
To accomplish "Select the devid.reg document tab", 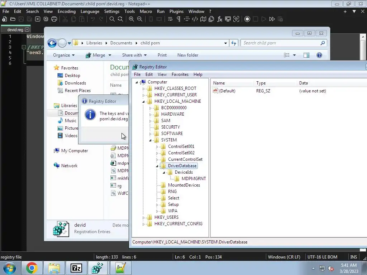I will coord(15,30).
